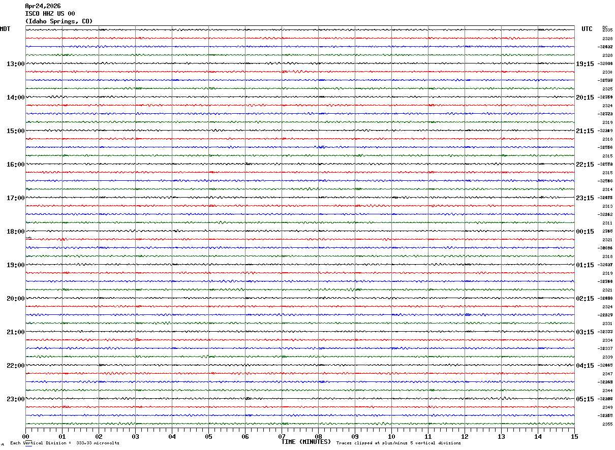Click the UTC timezone header
The image size is (615, 450).
pyautogui.click(x=587, y=29)
